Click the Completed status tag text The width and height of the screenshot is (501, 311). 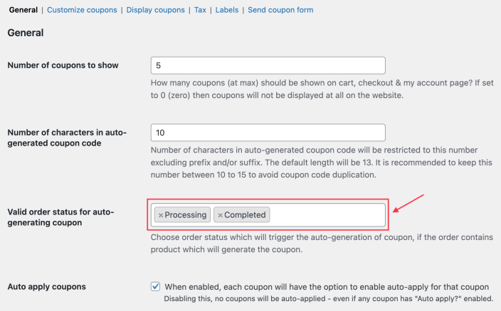tap(245, 215)
